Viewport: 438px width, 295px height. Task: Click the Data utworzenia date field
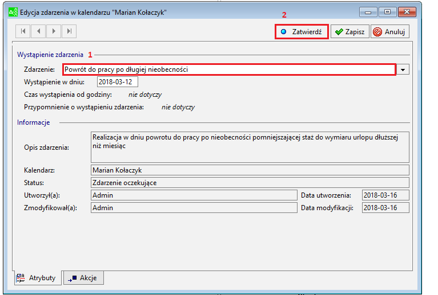click(x=386, y=195)
